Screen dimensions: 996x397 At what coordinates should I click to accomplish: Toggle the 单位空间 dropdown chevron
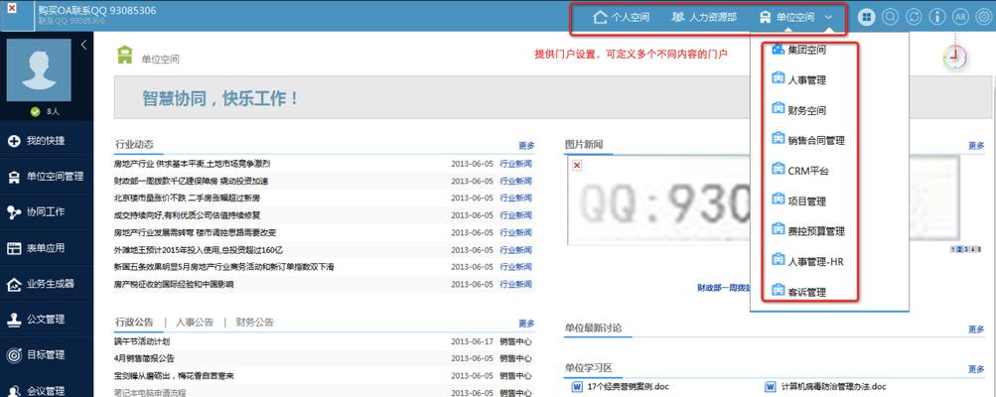pyautogui.click(x=829, y=18)
